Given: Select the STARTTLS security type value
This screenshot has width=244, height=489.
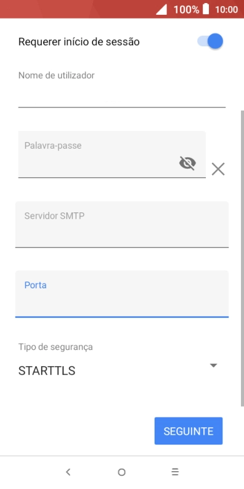Looking at the screenshot, I should click(x=47, y=371).
